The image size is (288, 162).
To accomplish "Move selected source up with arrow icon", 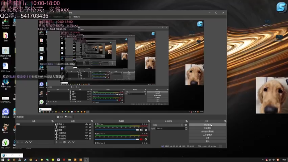I will [69, 142].
